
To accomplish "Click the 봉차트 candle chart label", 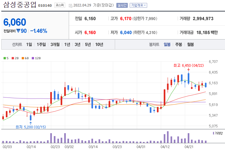I will click(154, 44).
